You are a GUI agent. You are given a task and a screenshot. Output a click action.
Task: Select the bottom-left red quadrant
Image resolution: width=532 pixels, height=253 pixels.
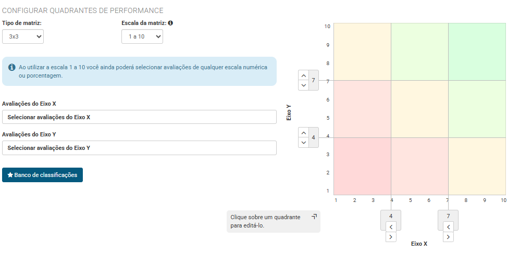click(362, 166)
